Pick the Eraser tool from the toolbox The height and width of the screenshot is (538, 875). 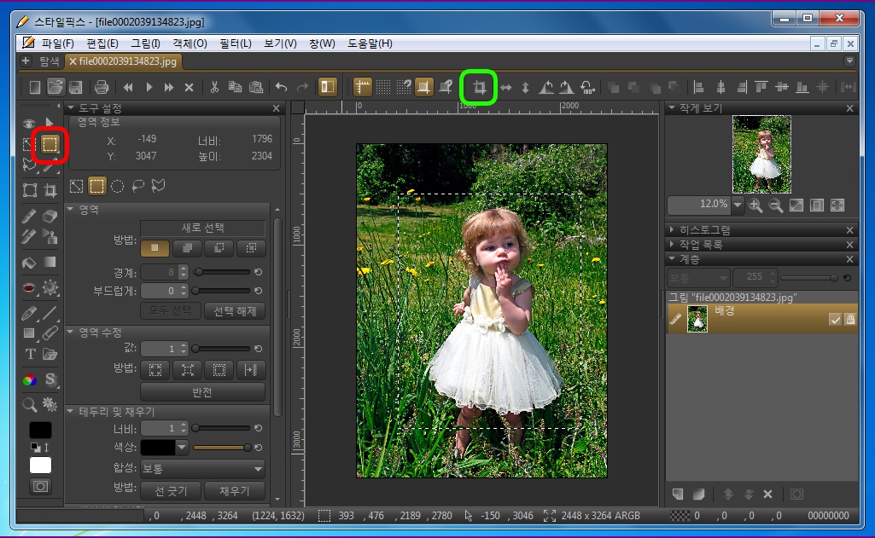(50, 216)
